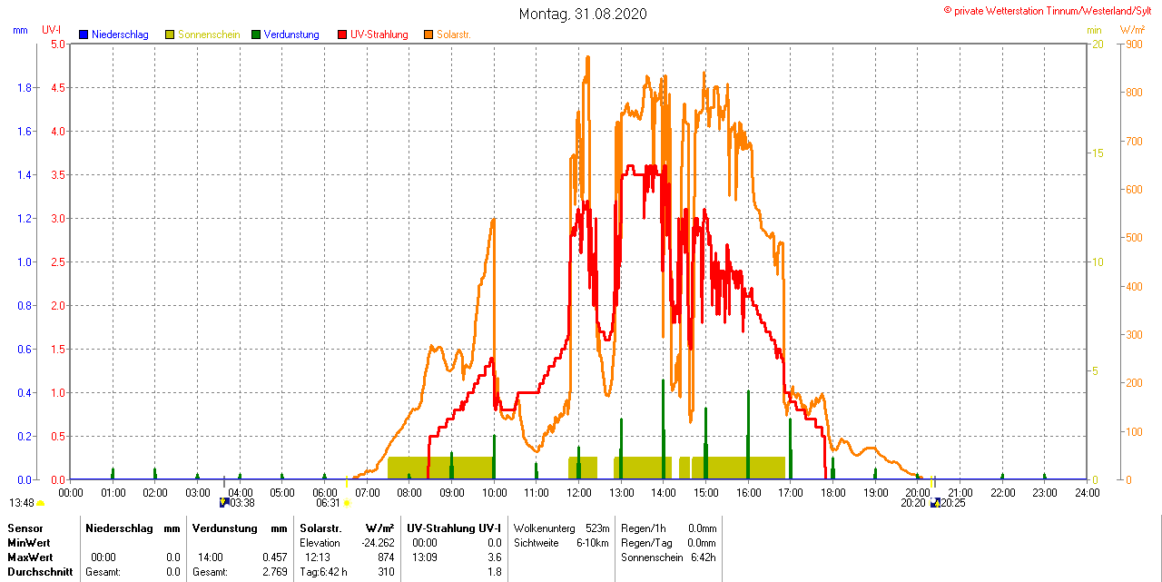Click the UV average value 1.8

tap(495, 572)
